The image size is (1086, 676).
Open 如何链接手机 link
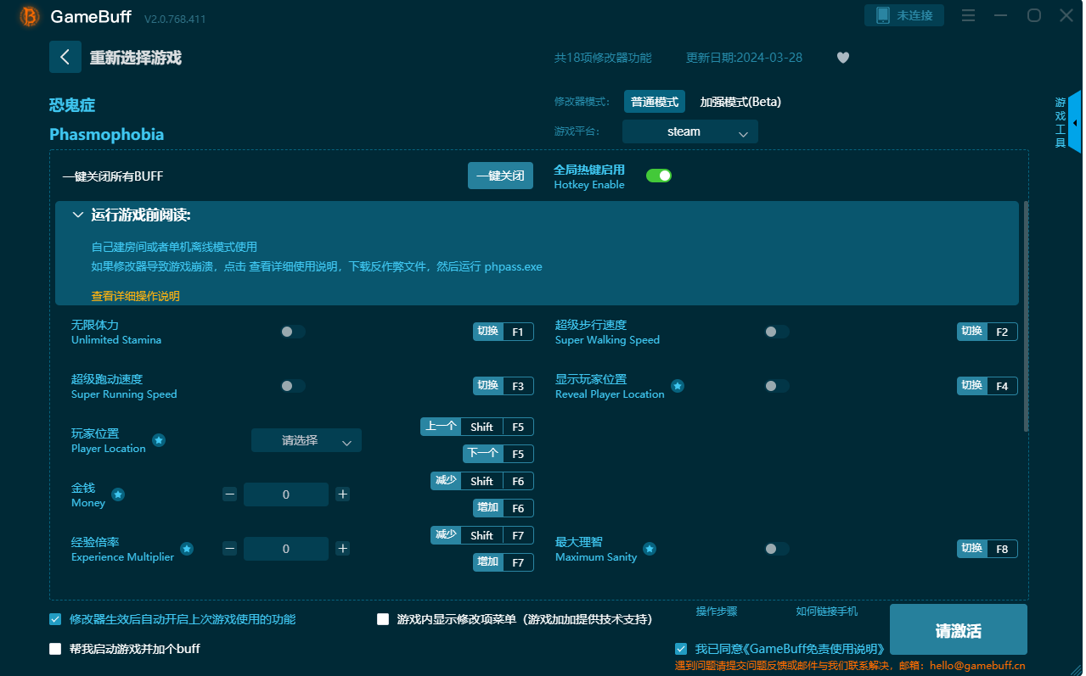[826, 612]
